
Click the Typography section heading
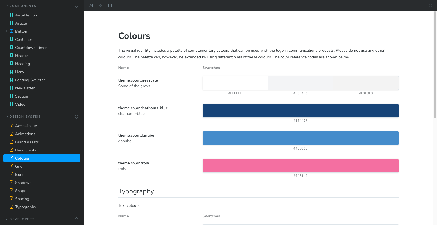136,191
